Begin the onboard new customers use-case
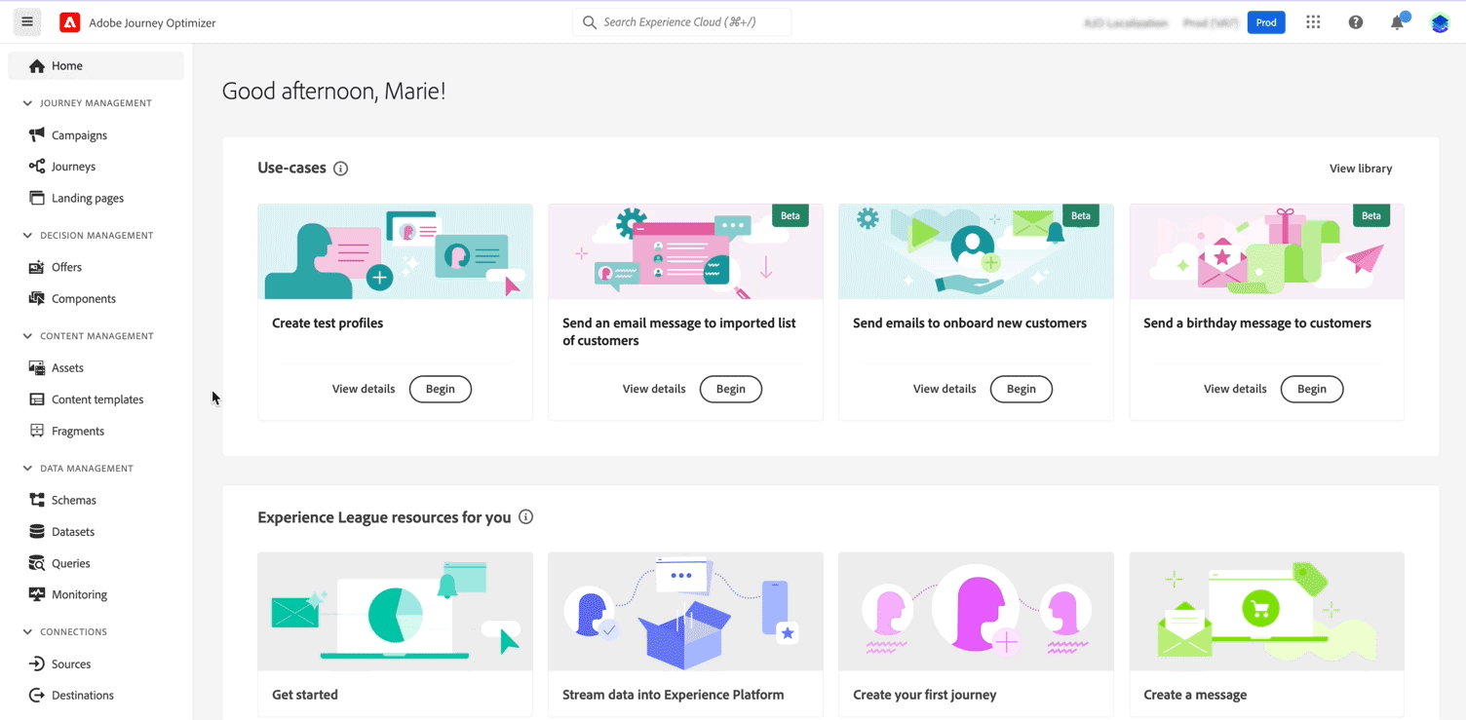The image size is (1466, 720). (1022, 389)
